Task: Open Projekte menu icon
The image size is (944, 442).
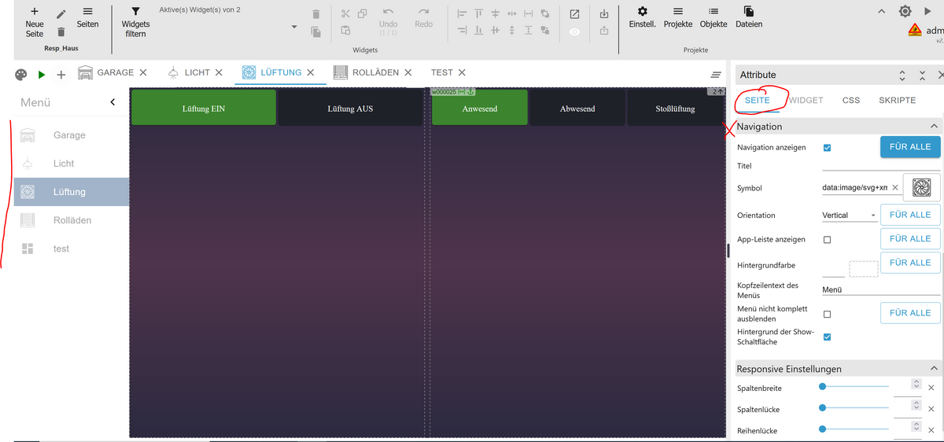Action: coord(677,12)
